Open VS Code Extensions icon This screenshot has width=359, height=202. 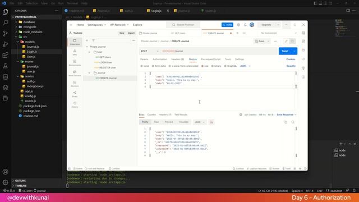coord(5,55)
